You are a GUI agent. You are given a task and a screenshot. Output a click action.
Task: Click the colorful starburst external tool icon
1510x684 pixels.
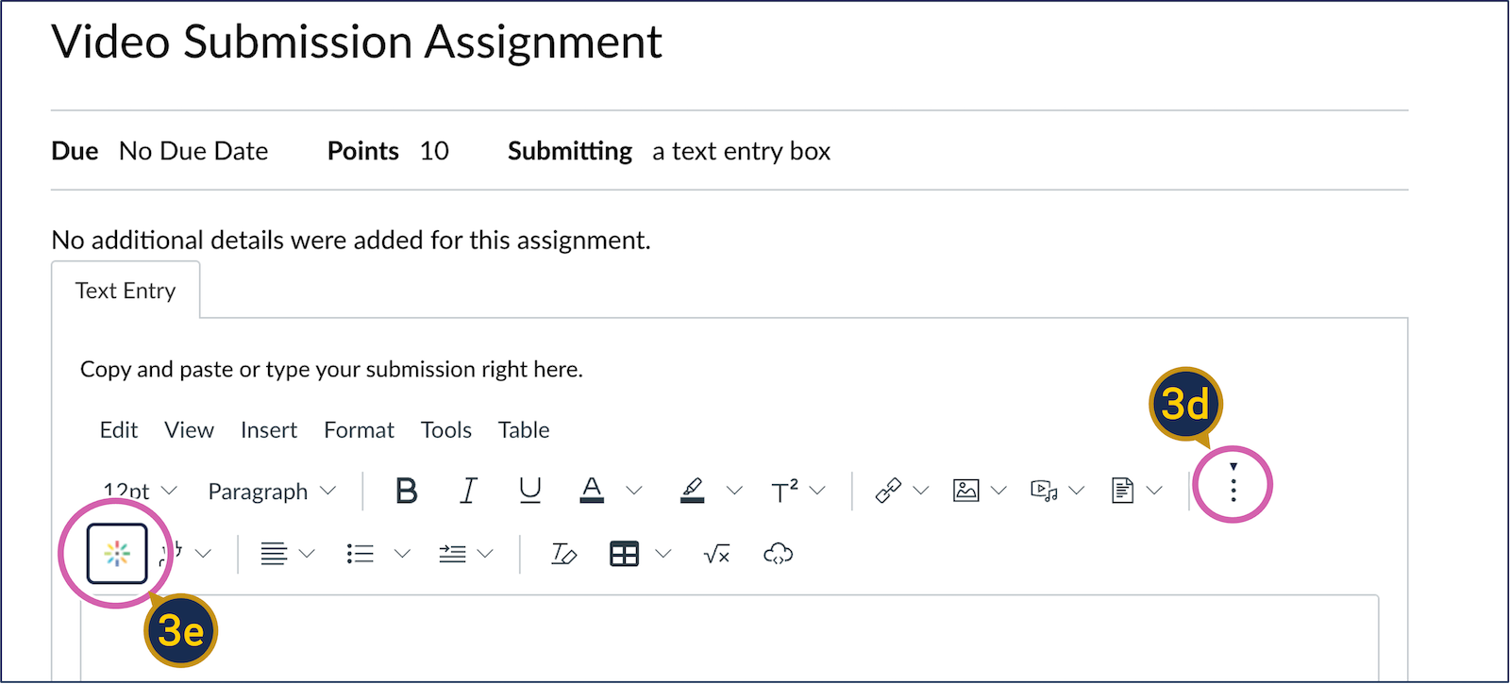[x=117, y=554]
